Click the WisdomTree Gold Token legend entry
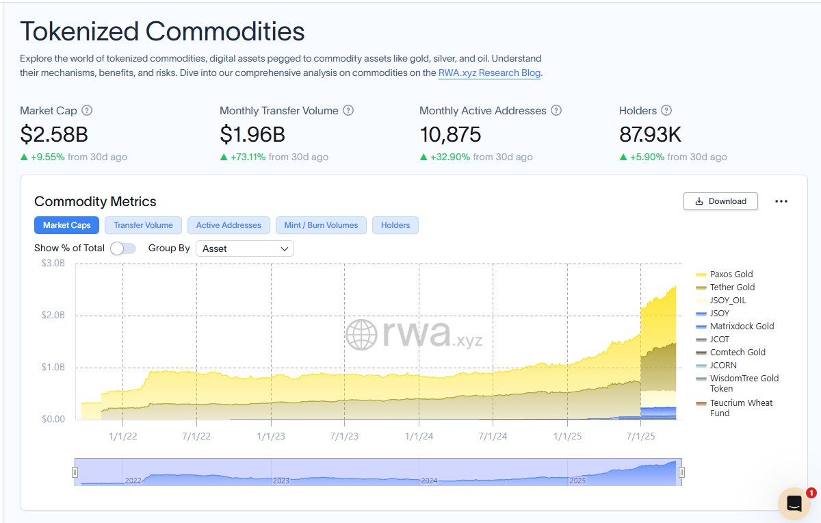821x523 pixels. [738, 383]
